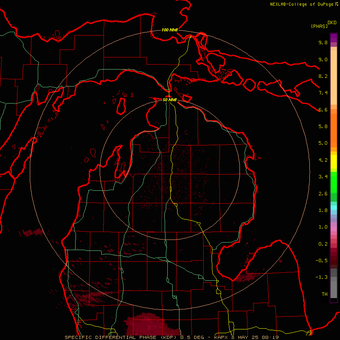Select the 7.4 value on the scale
The height and width of the screenshot is (340, 340).
click(323, 93)
